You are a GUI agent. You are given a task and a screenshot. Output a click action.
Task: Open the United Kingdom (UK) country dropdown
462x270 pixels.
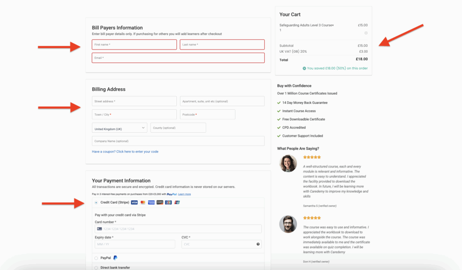pos(120,128)
